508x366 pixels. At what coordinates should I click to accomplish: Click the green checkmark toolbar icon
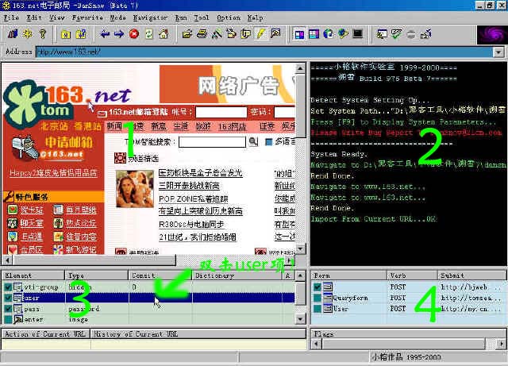coord(396,33)
